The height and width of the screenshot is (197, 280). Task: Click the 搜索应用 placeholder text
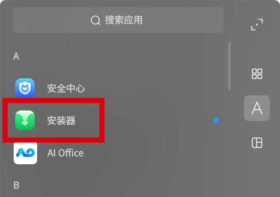(124, 20)
